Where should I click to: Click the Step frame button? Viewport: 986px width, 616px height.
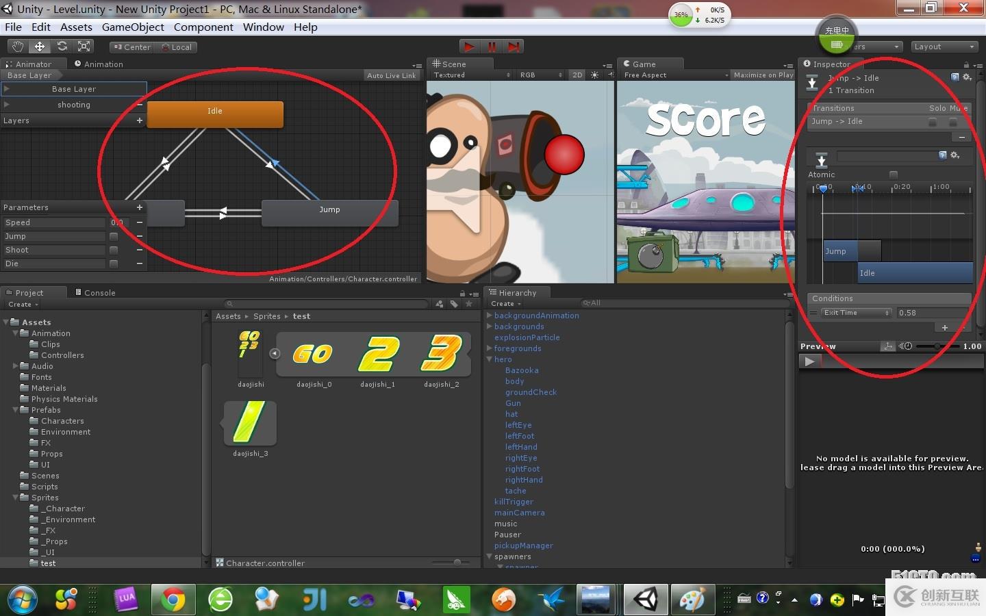tap(514, 47)
